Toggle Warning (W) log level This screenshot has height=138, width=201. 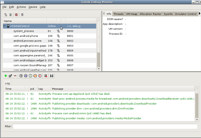[x=35, y=76]
